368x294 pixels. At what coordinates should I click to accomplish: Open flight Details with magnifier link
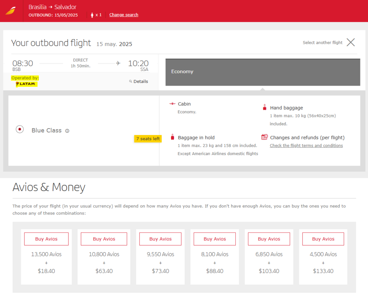click(x=139, y=81)
